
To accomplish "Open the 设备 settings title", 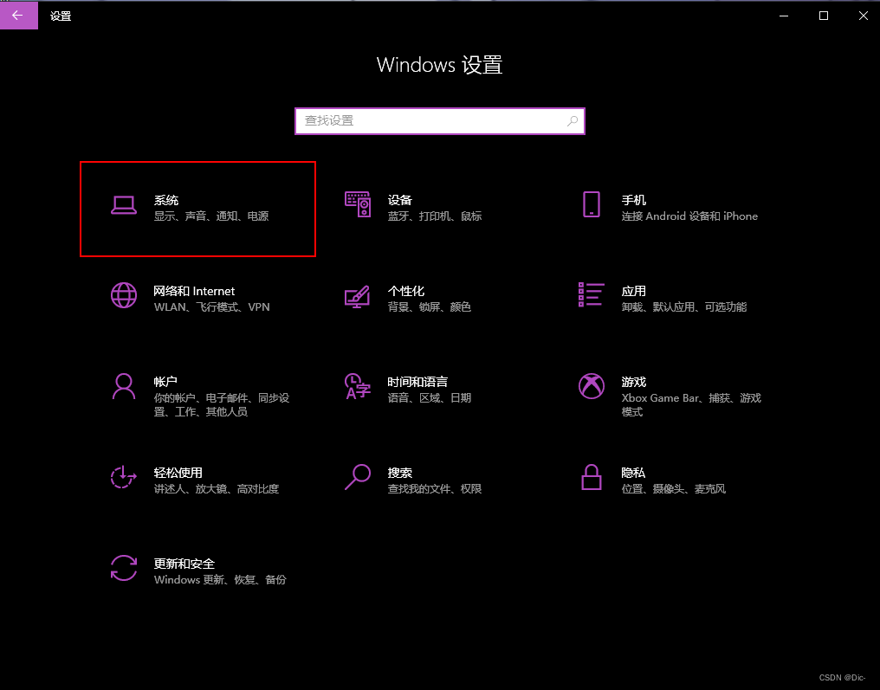I will pos(400,200).
